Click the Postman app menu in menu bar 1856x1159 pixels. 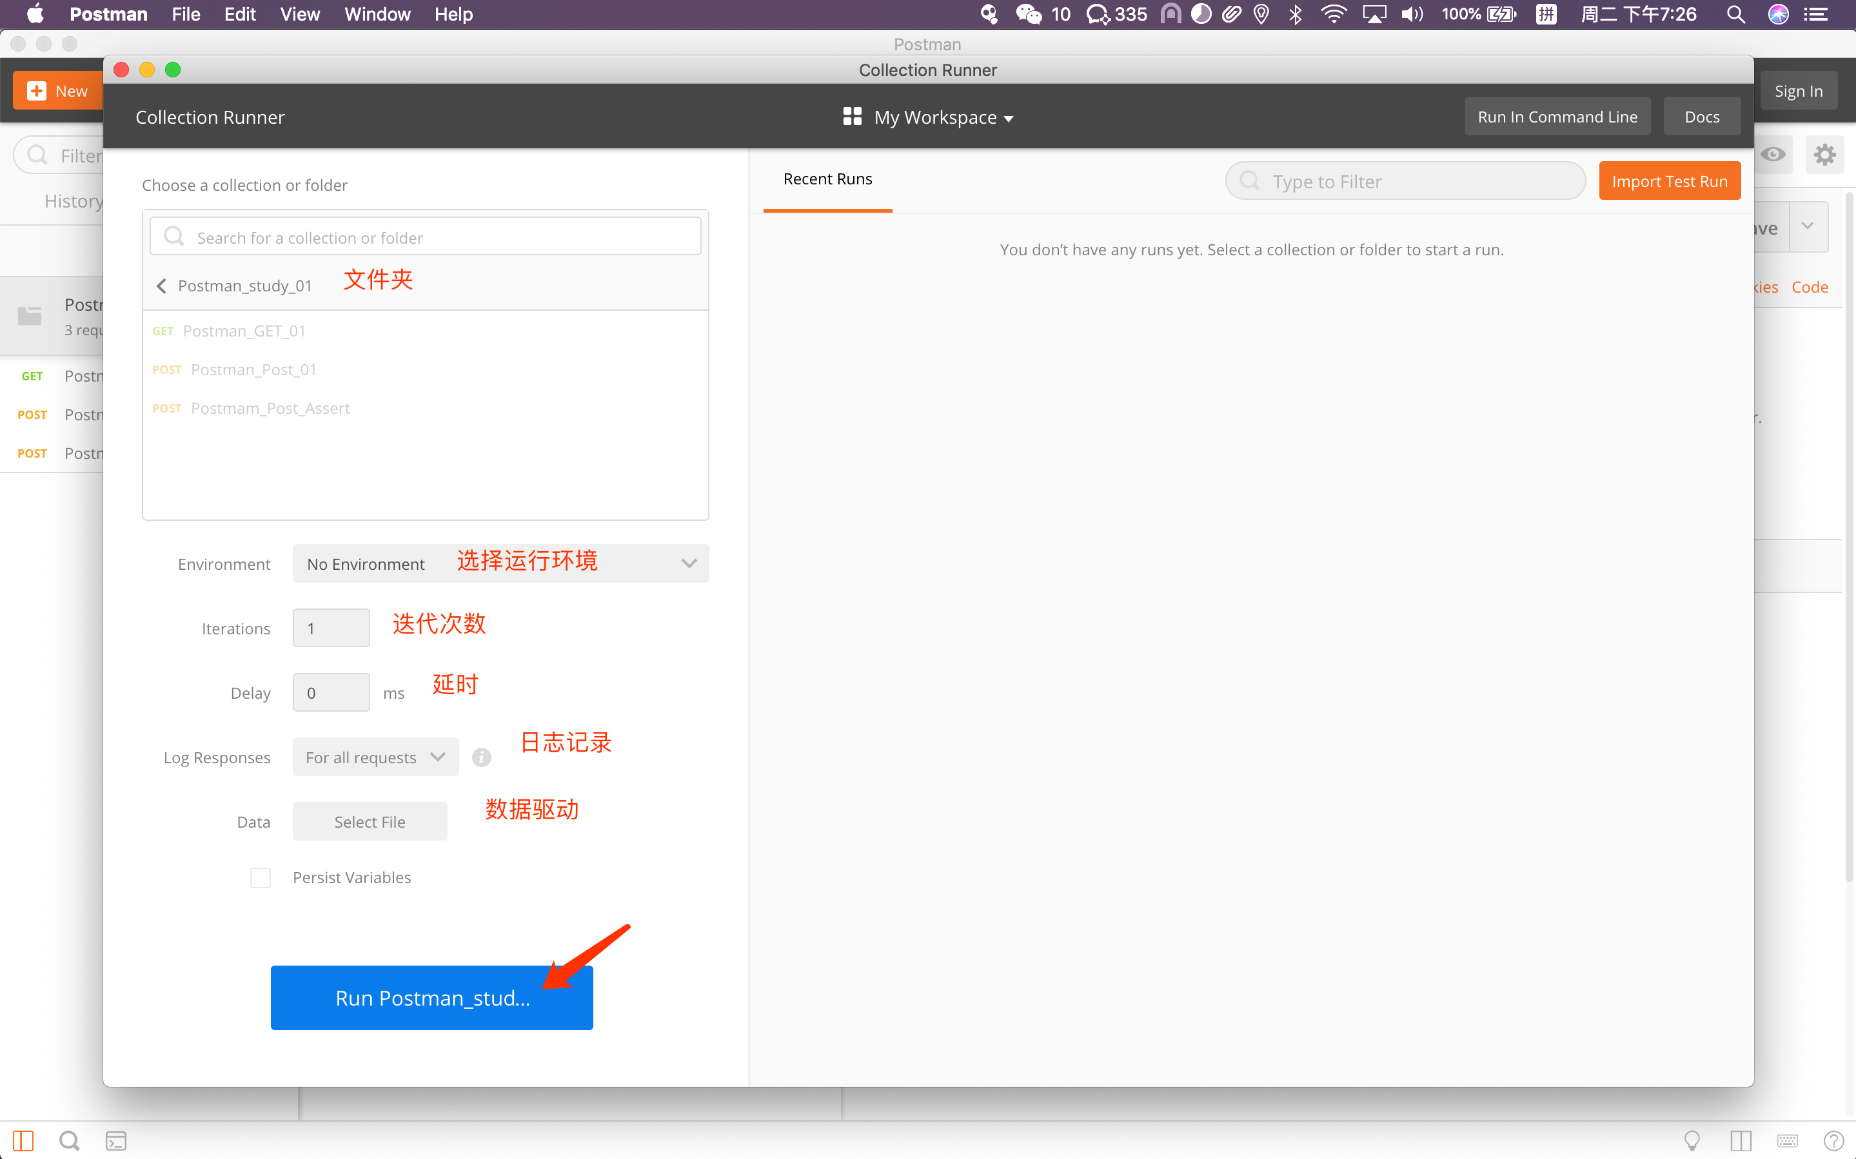point(108,14)
